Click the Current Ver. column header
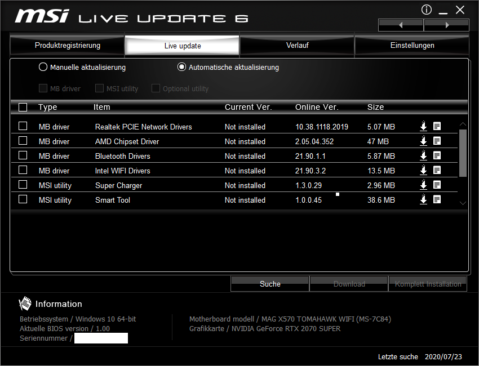This screenshot has width=479, height=366. click(248, 107)
